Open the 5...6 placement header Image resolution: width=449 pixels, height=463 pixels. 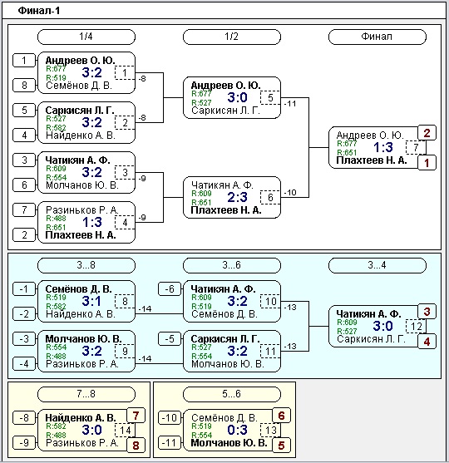click(x=232, y=394)
